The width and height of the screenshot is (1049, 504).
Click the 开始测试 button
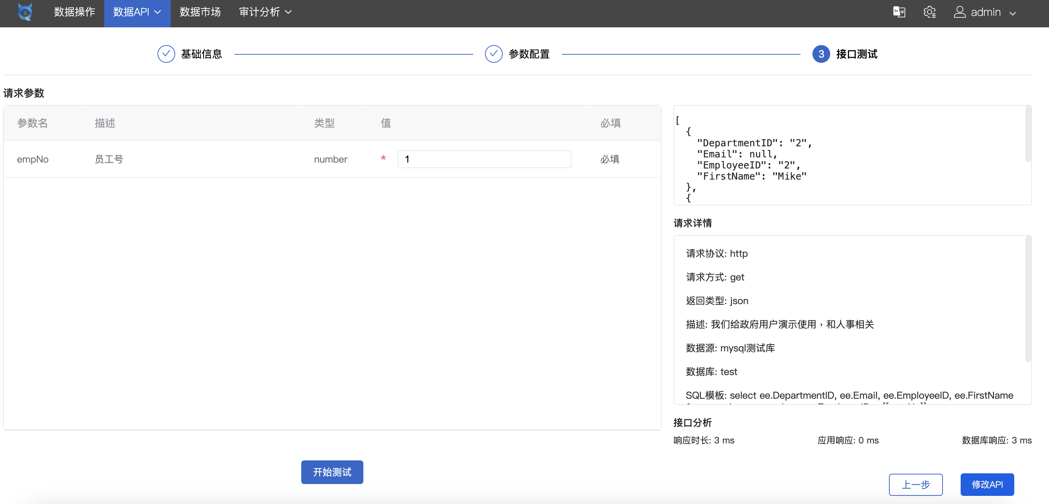332,472
